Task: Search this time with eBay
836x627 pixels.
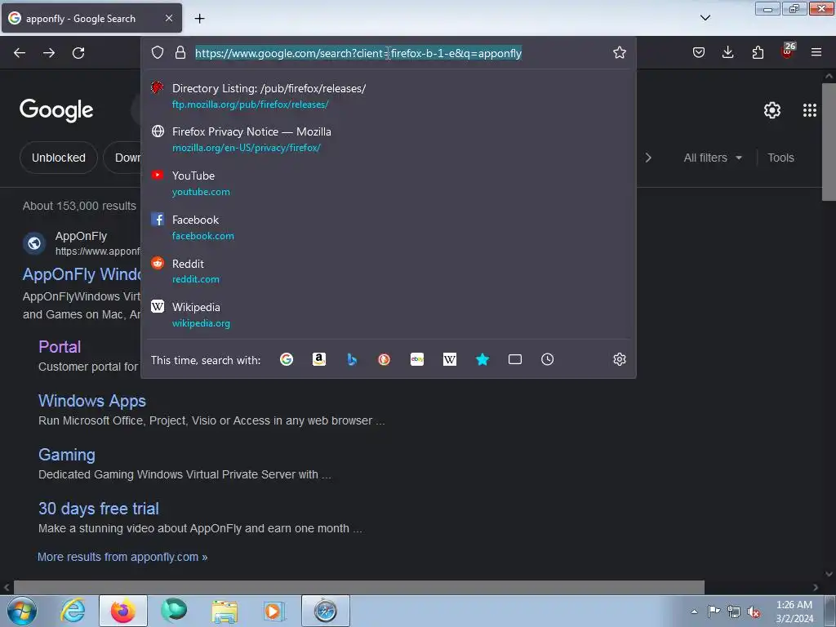Action: 417,359
